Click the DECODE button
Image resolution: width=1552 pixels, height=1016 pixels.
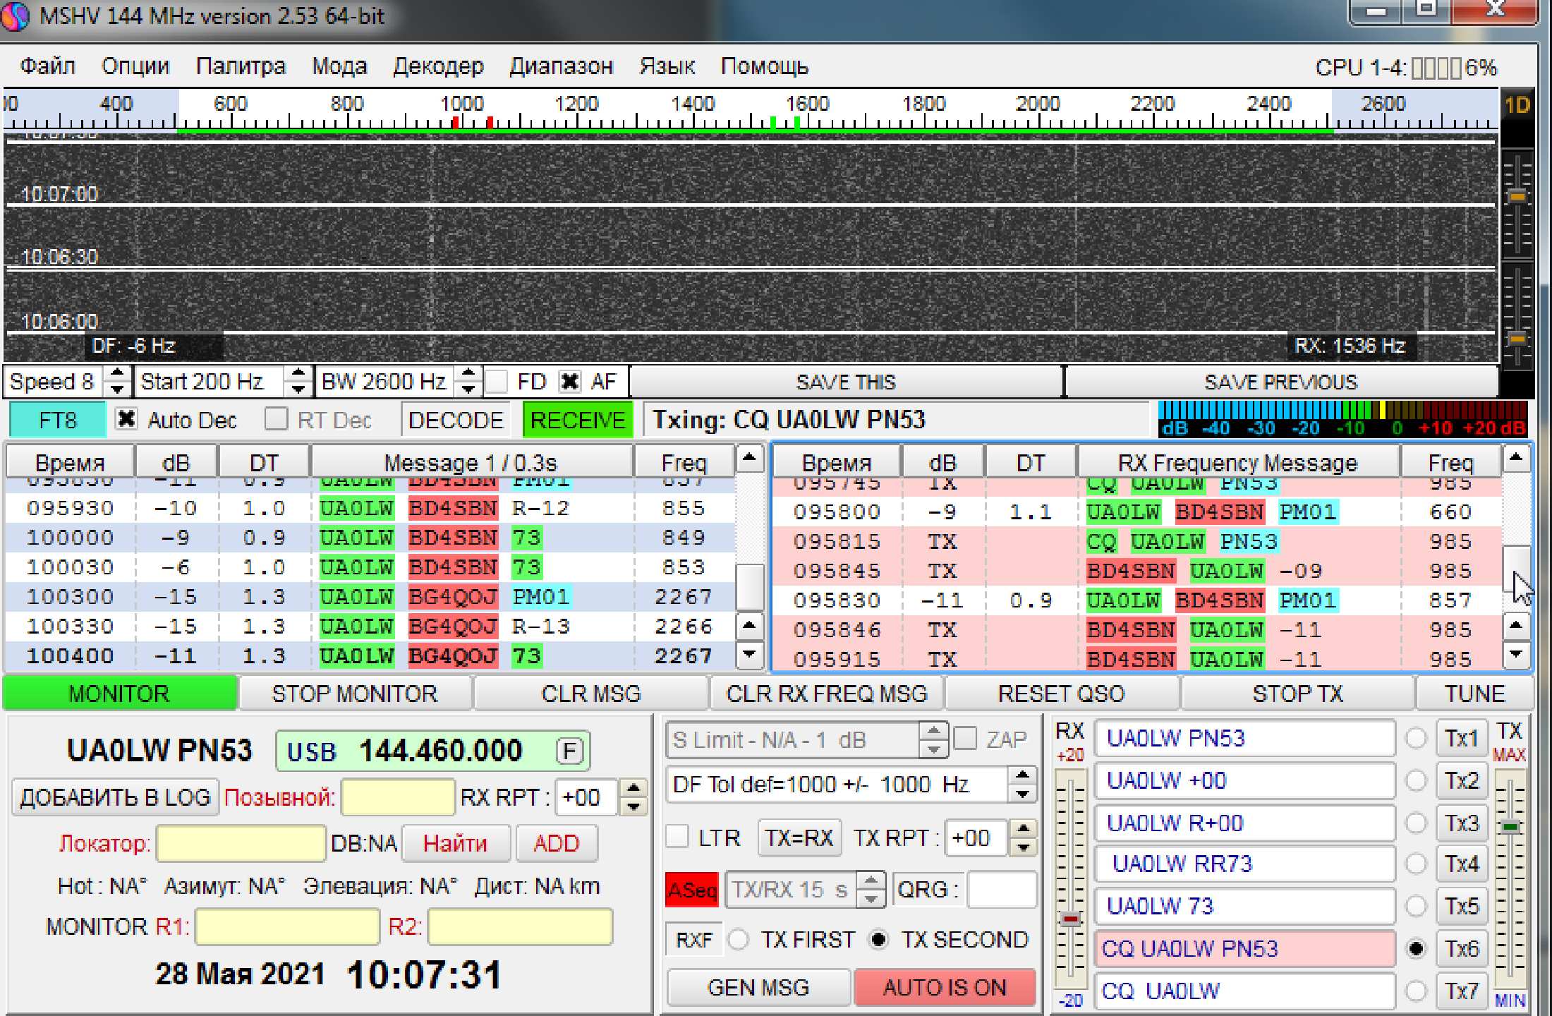tap(456, 420)
